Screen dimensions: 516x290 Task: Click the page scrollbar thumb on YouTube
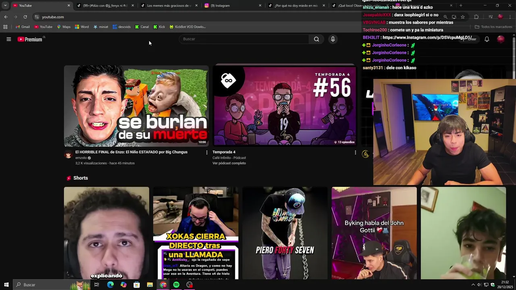coord(514,58)
